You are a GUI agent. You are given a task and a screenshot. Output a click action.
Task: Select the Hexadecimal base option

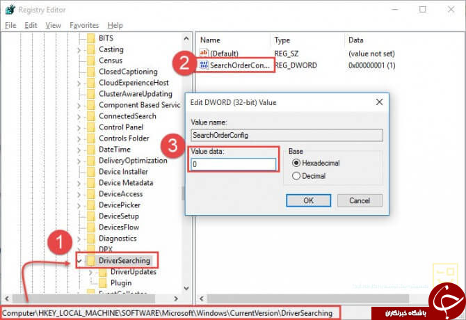[x=316, y=163]
